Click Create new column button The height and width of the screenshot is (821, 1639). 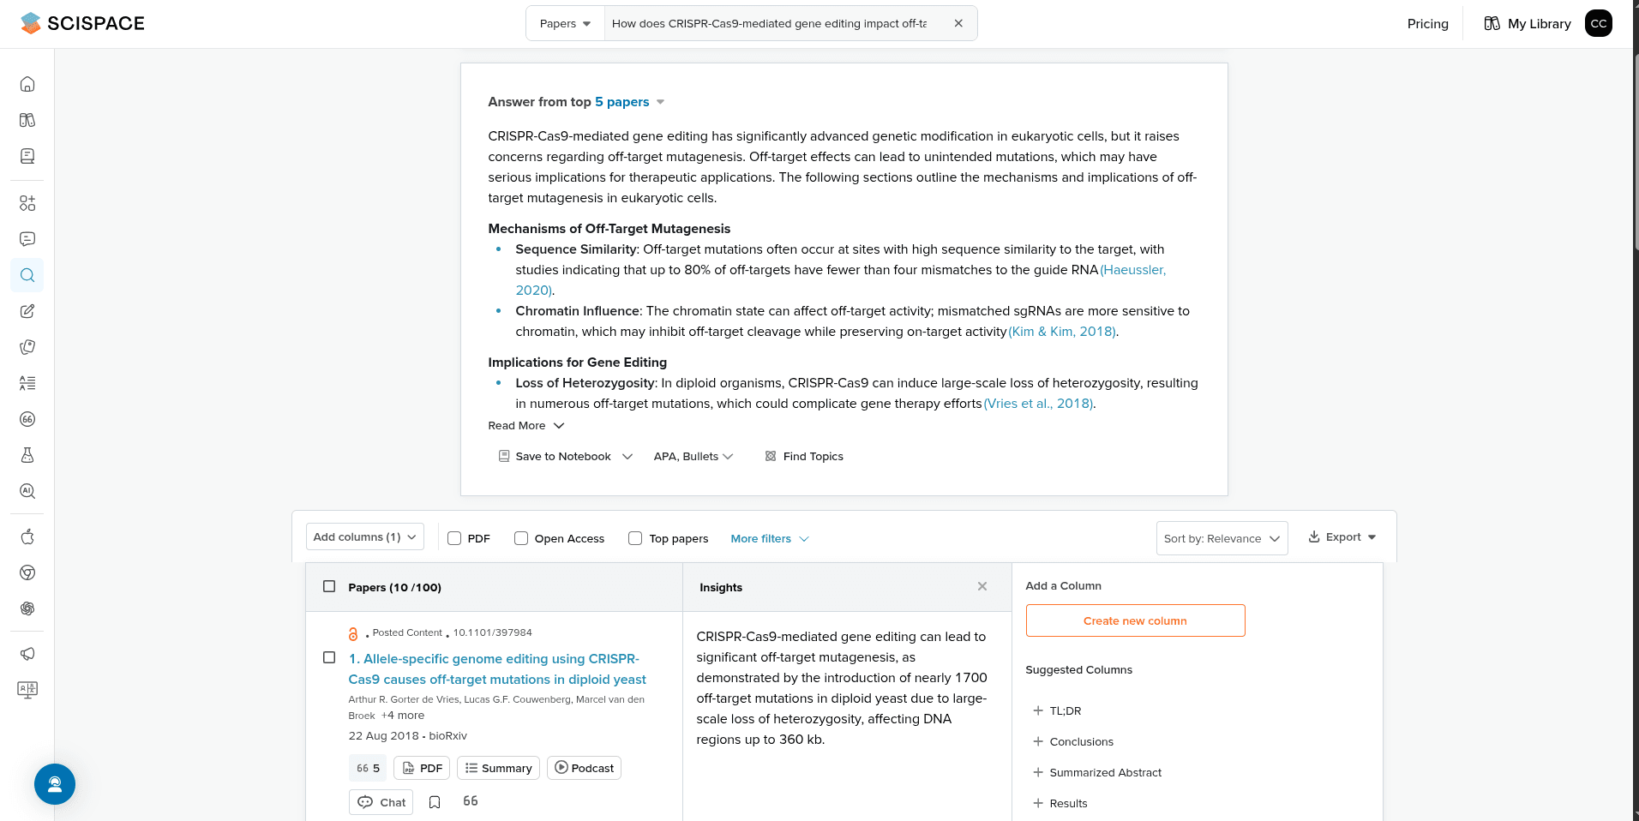click(x=1135, y=620)
